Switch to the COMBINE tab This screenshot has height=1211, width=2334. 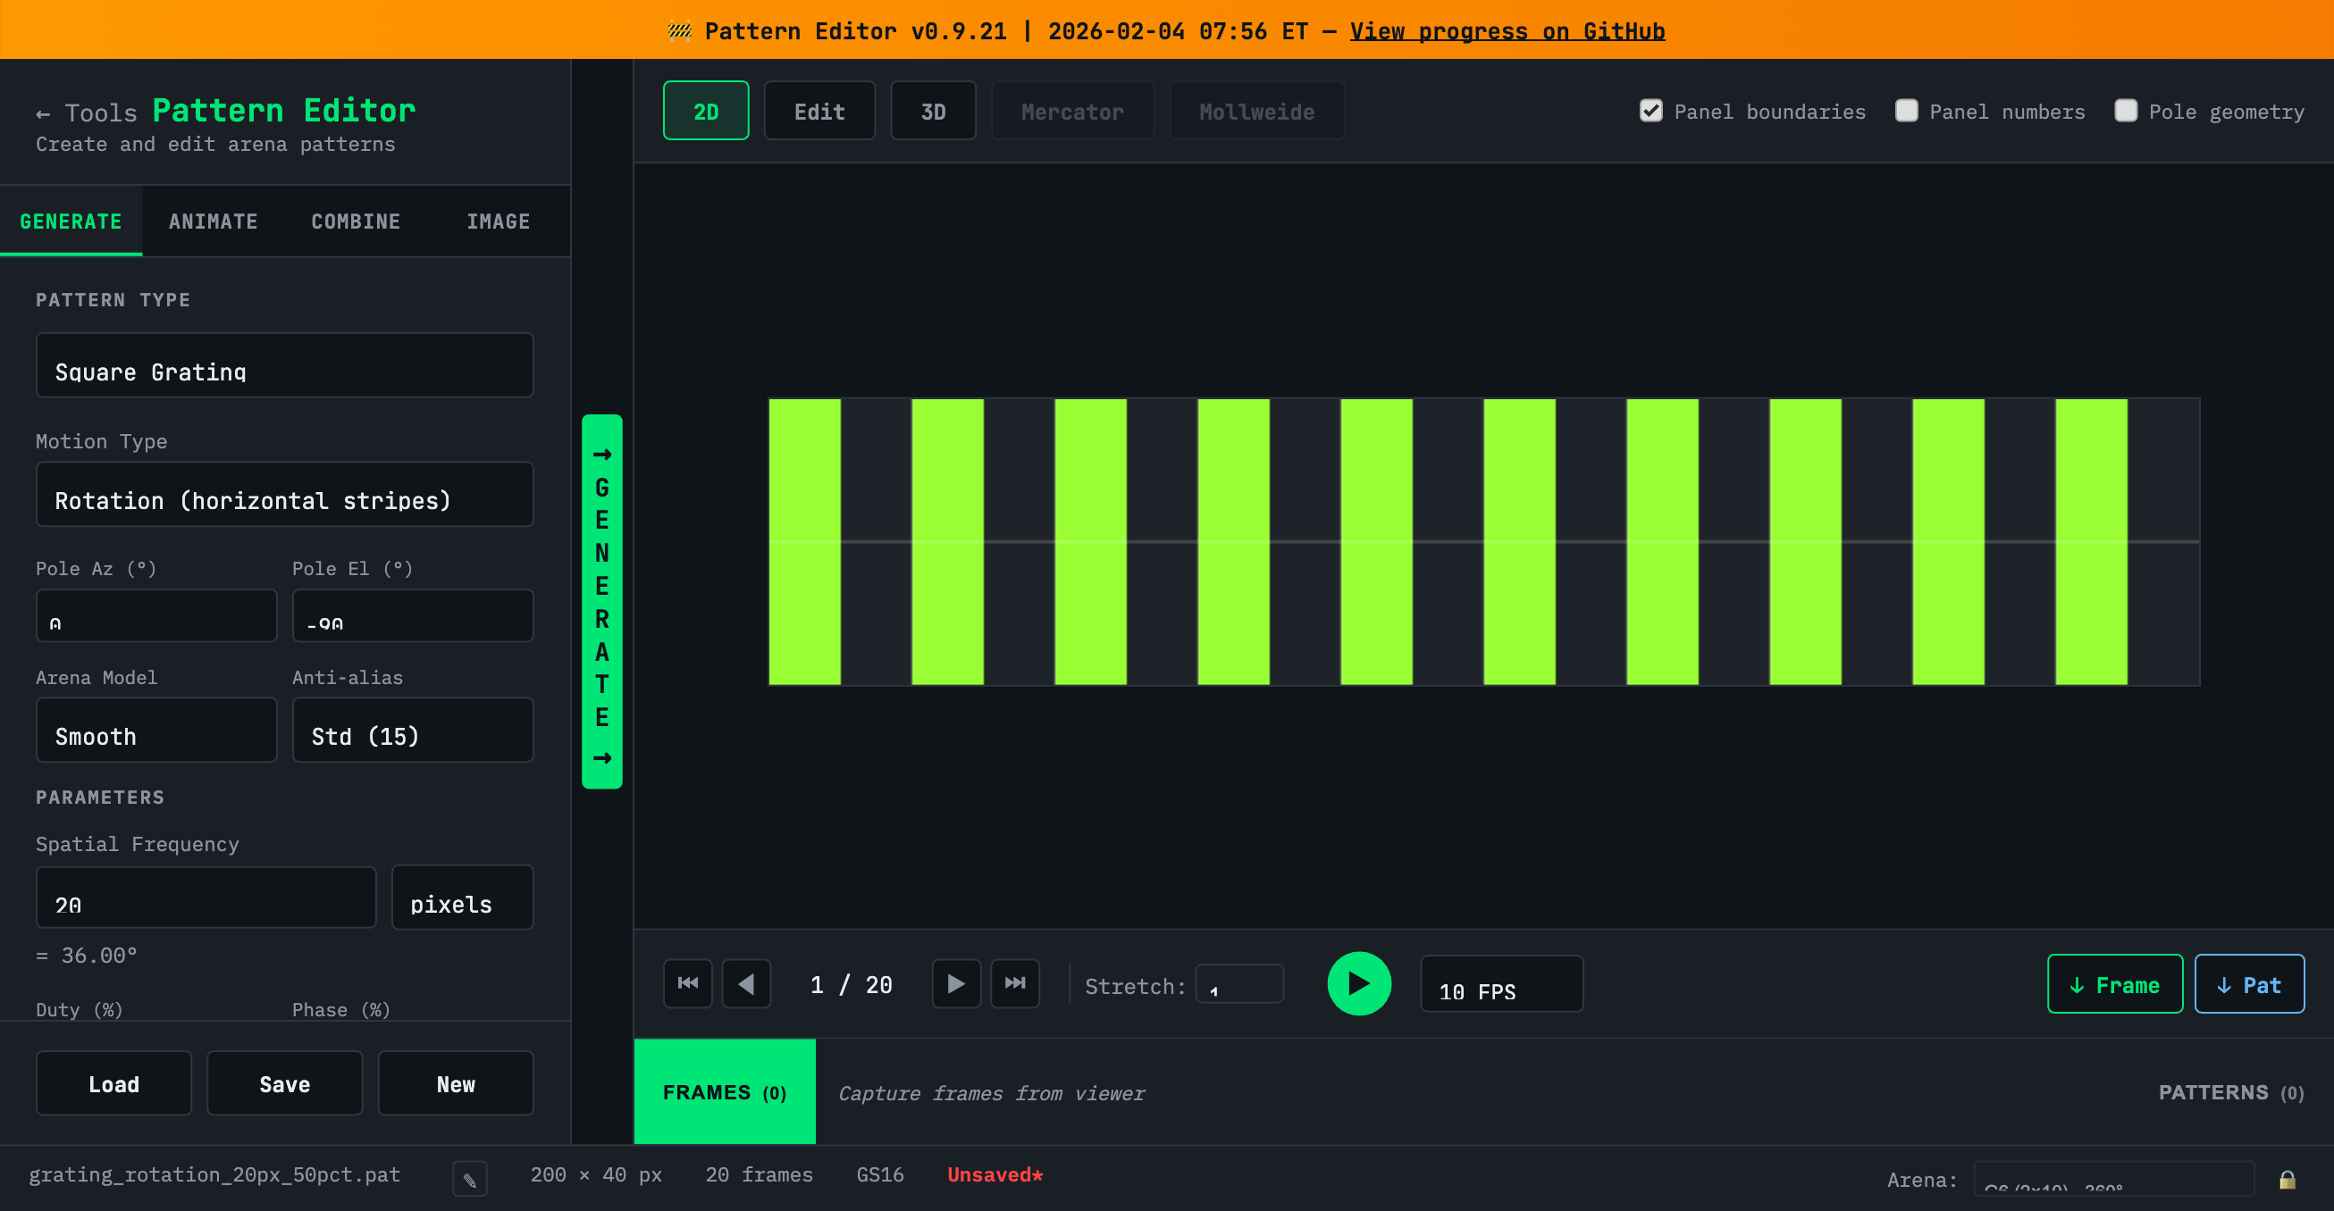355,221
